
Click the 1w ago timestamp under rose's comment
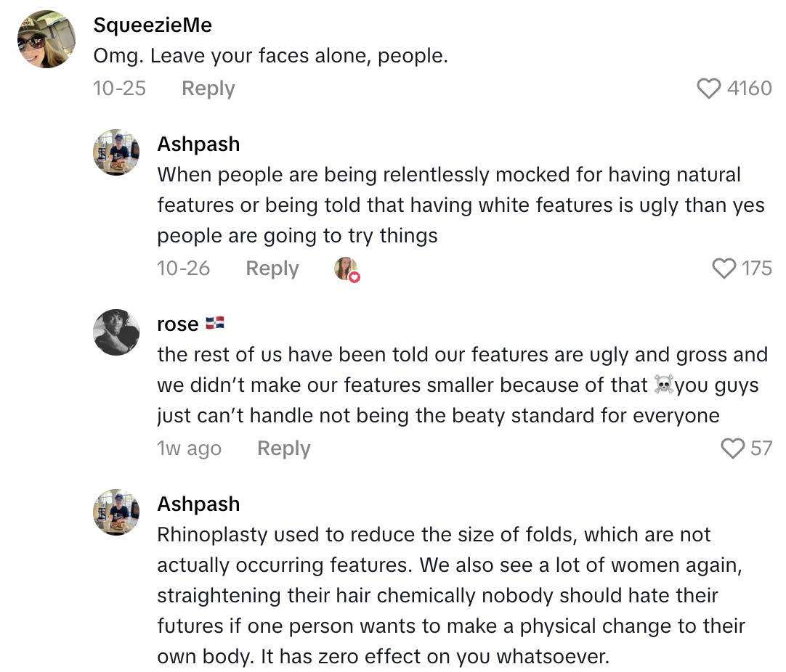pos(190,448)
